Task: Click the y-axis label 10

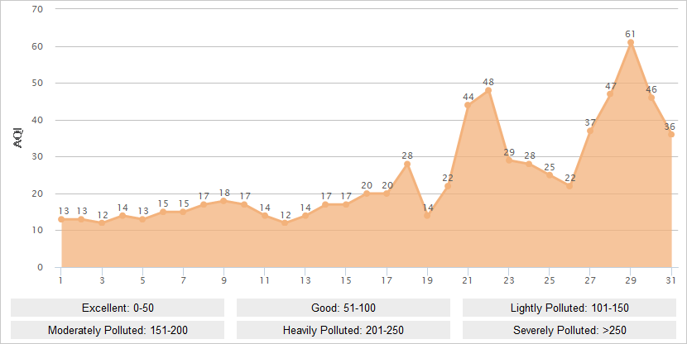Action: pyautogui.click(x=38, y=230)
